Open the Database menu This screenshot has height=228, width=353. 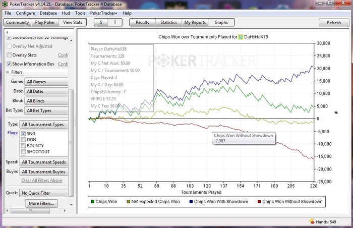[48, 13]
